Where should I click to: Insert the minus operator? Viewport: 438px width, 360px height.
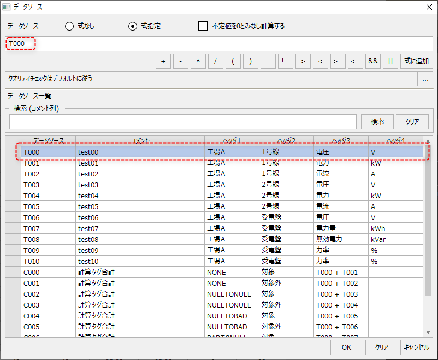point(180,61)
